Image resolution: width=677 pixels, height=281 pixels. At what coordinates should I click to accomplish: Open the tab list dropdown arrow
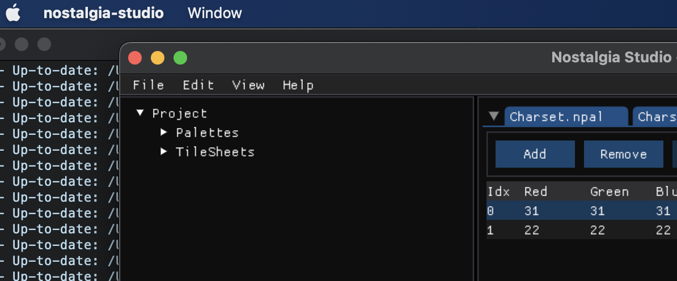(494, 117)
